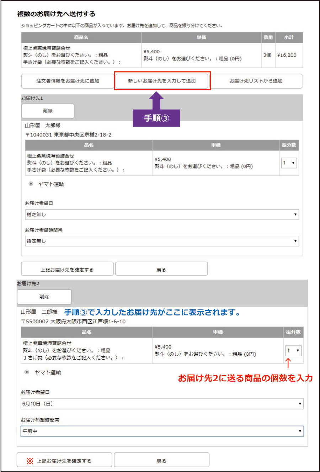Screen dimensions: 320x472
Task: Click 注文者情報をお届け先に追加 button
Action: 68,81
